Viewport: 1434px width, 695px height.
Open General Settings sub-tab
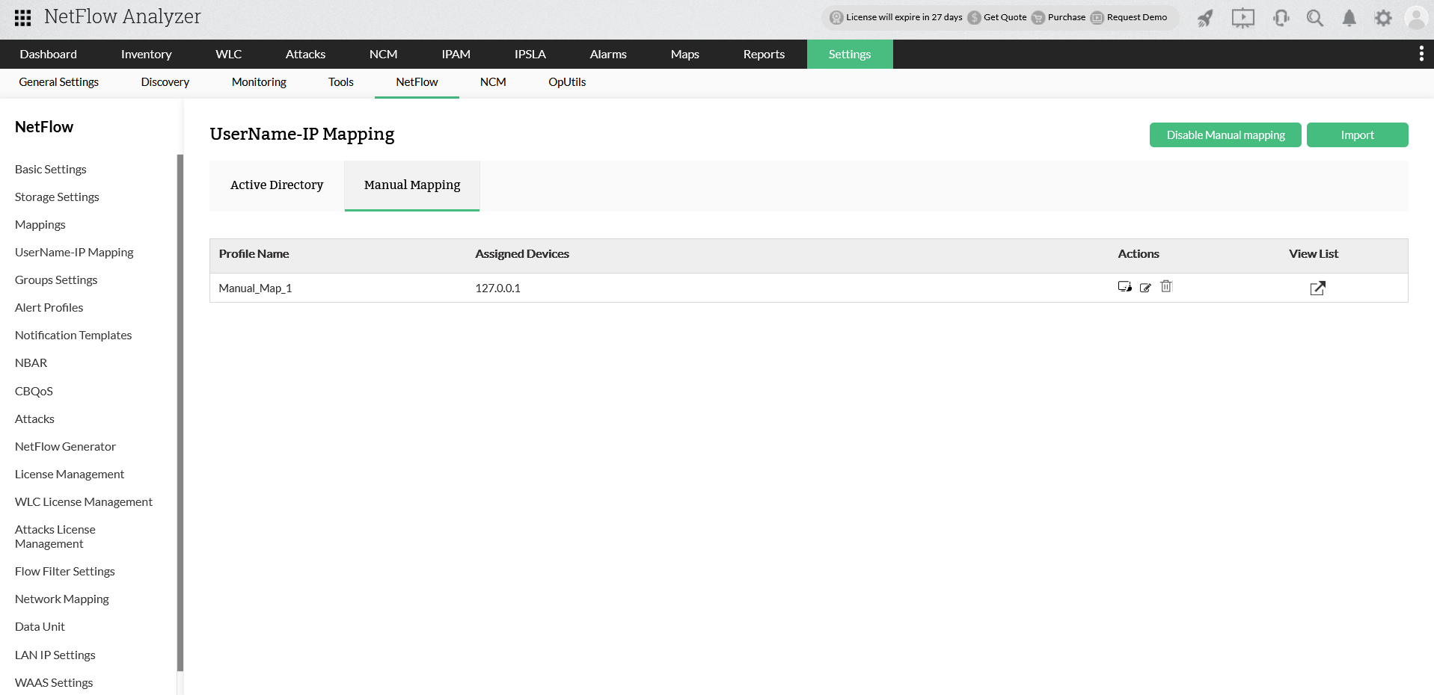(x=59, y=82)
